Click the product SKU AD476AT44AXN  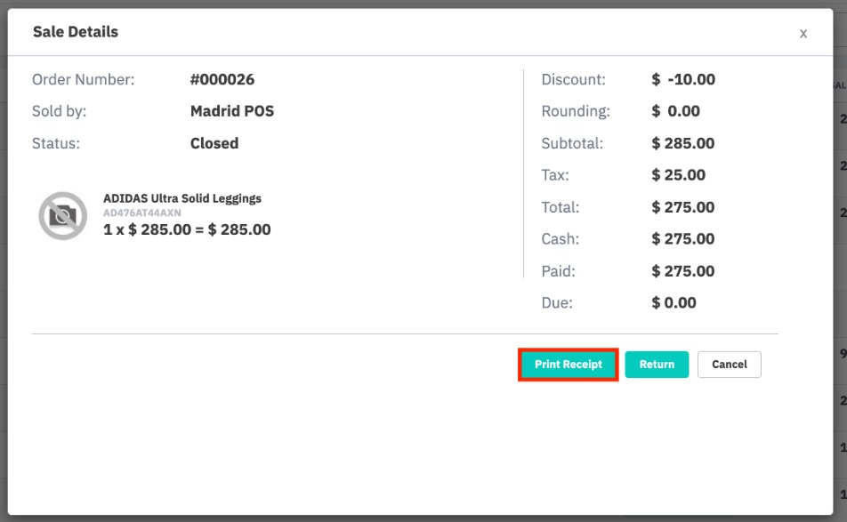[x=142, y=213]
